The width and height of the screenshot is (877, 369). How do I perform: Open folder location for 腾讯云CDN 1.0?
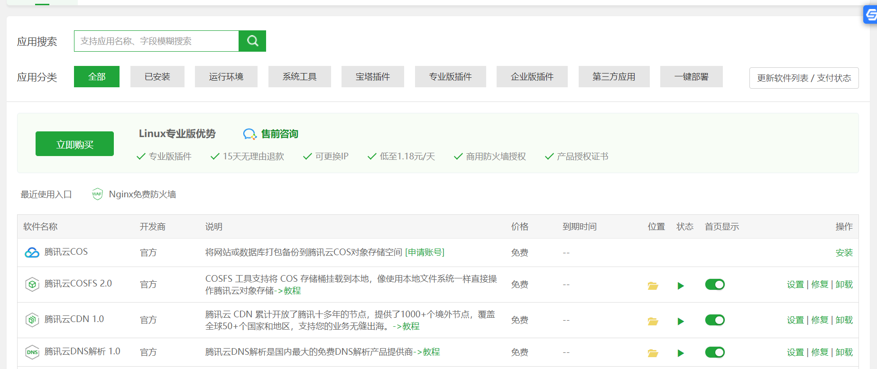(653, 321)
